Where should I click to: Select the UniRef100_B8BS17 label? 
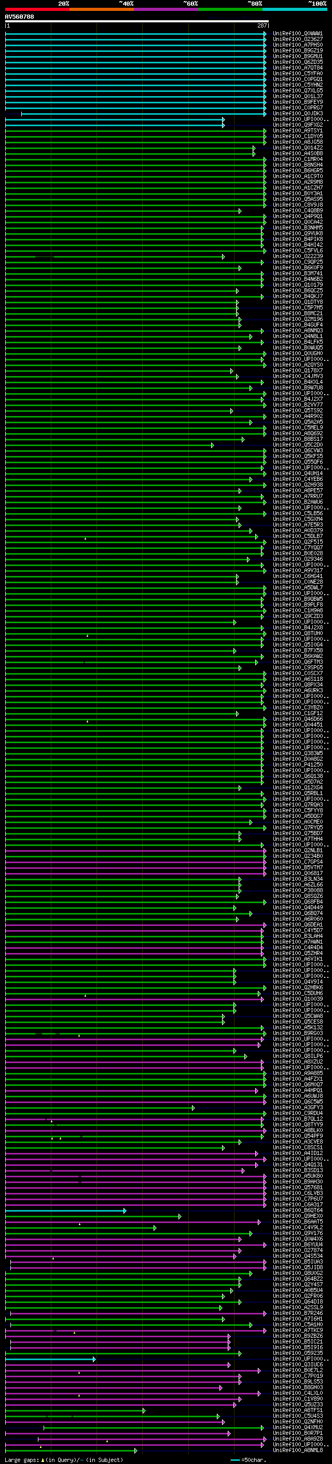click(297, 439)
